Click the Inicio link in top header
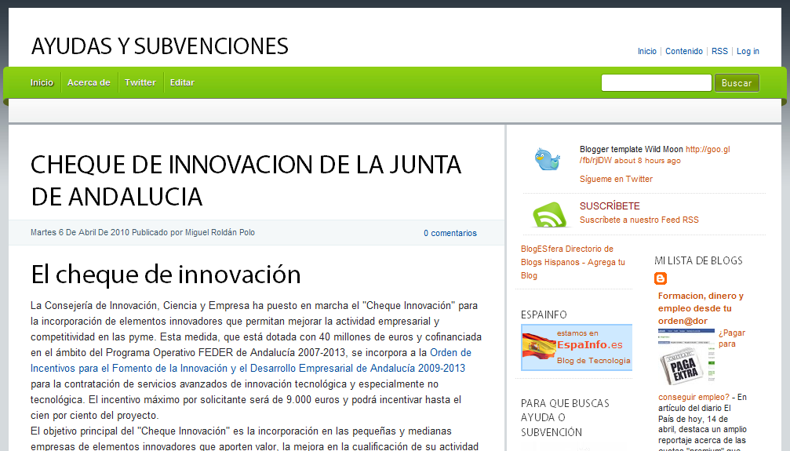 point(647,52)
